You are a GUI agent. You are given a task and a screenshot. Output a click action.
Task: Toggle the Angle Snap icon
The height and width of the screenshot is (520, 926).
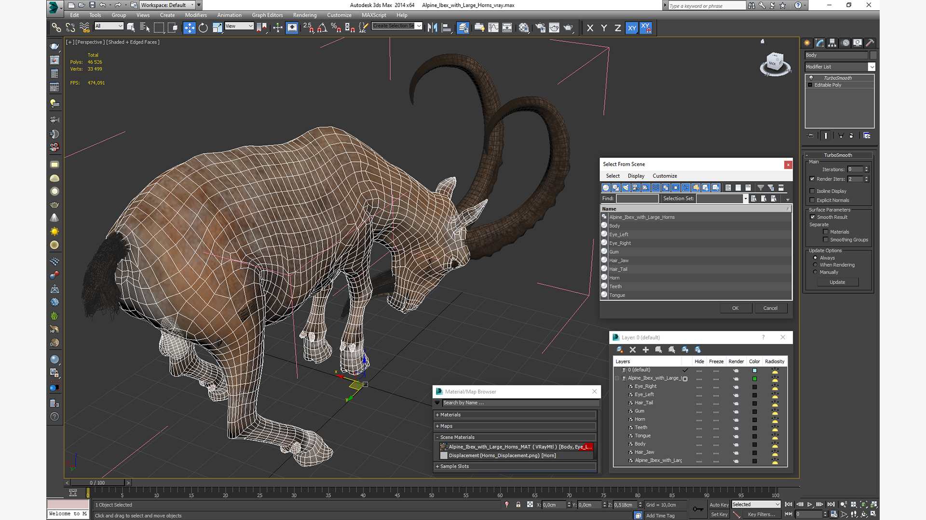(x=322, y=28)
